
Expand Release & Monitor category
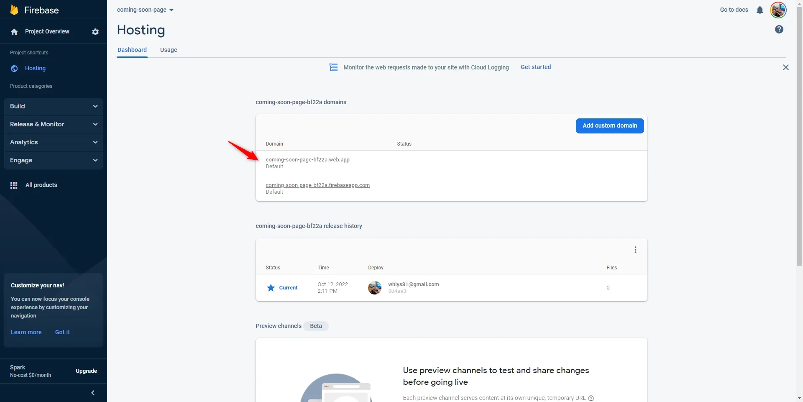coord(54,124)
